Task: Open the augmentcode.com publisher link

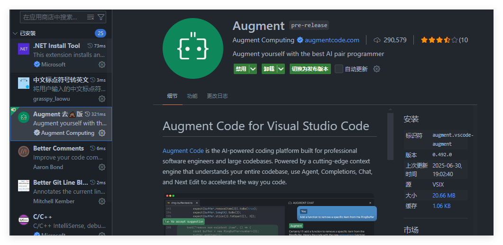Action: [332, 40]
